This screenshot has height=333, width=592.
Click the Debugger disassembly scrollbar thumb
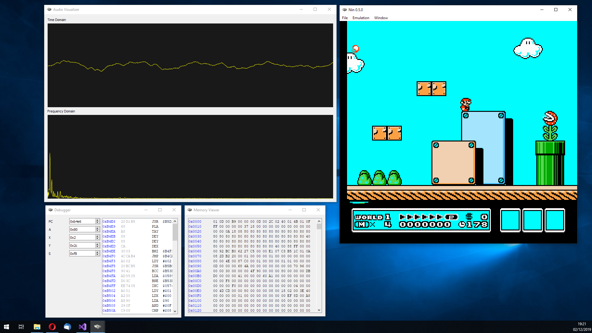(x=175, y=232)
